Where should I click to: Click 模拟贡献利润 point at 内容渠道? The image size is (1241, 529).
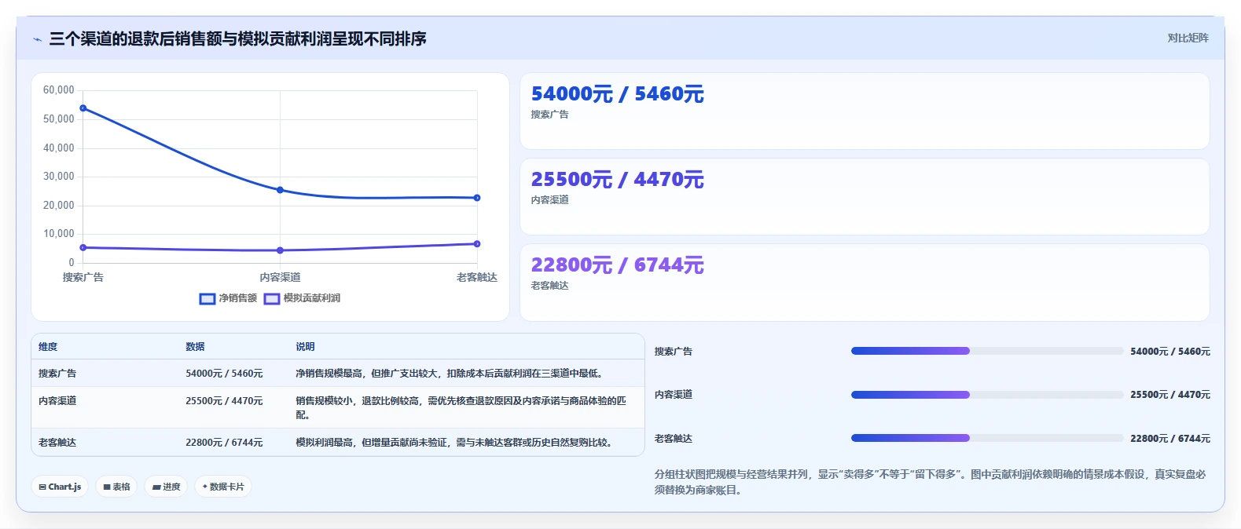(281, 250)
